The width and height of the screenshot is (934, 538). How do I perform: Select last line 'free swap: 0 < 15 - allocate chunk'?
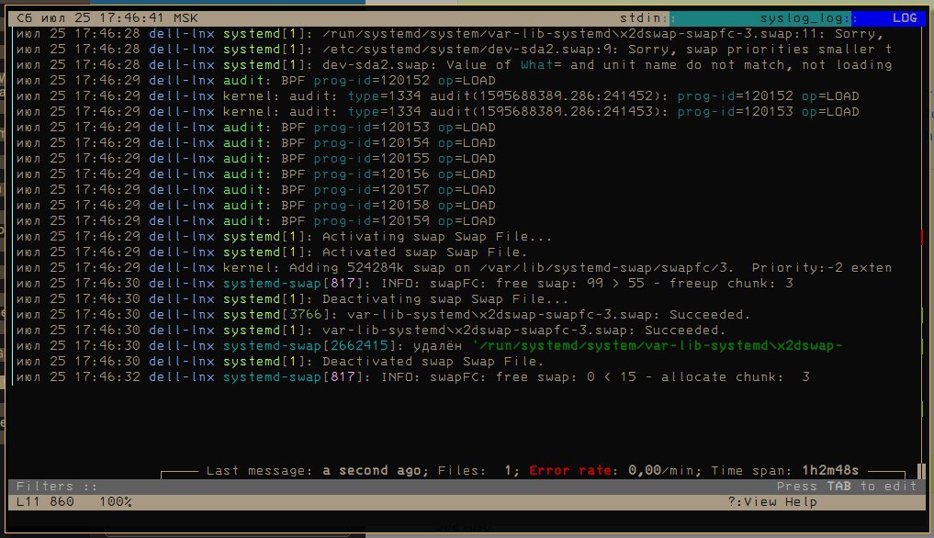pyautogui.click(x=412, y=376)
